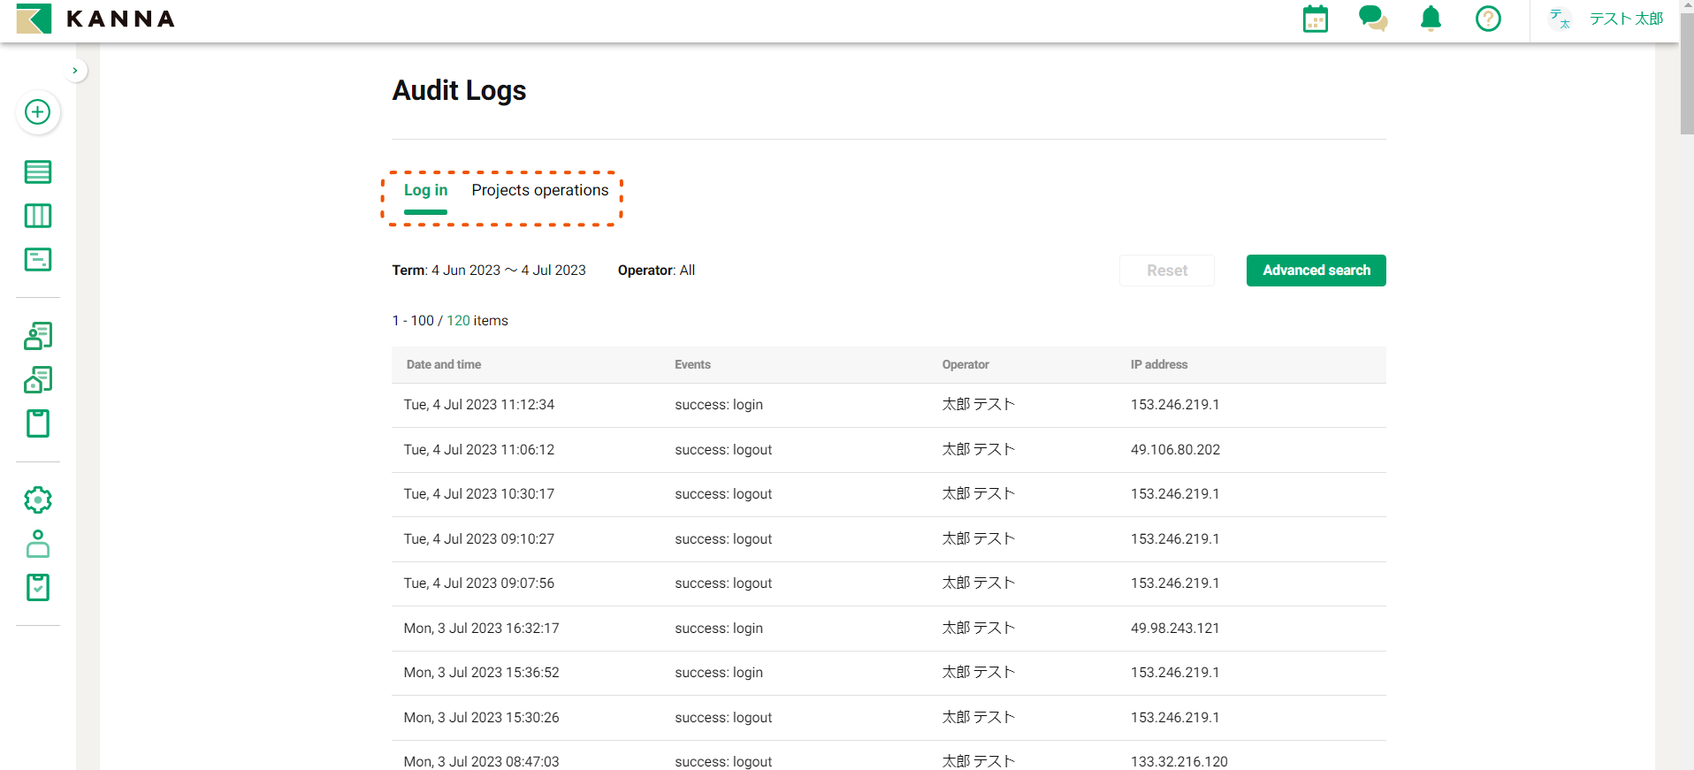Open the single user icon in sidebar

point(37,544)
